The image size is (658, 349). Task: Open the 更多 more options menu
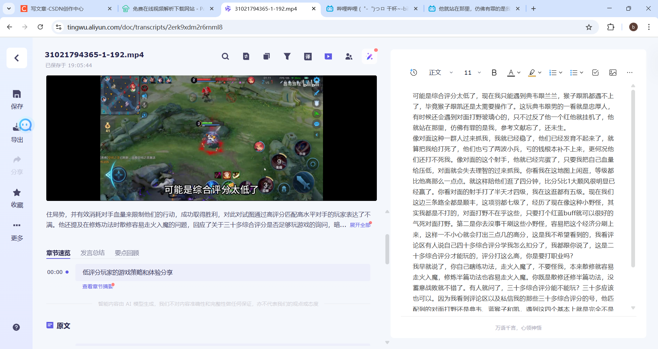tap(17, 225)
